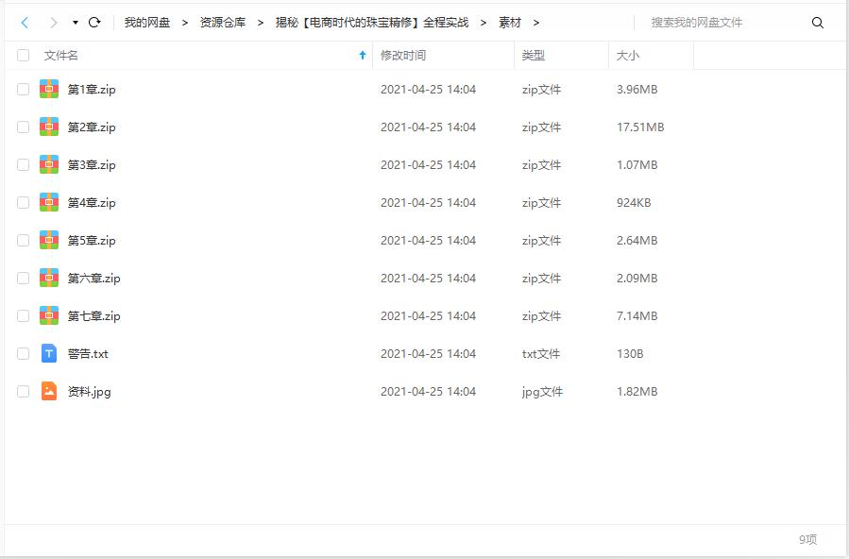Click the zip icon of 第5章.zip

49,240
